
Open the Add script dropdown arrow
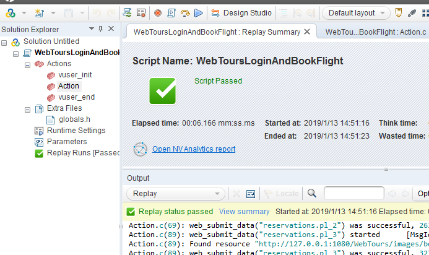coord(24,13)
